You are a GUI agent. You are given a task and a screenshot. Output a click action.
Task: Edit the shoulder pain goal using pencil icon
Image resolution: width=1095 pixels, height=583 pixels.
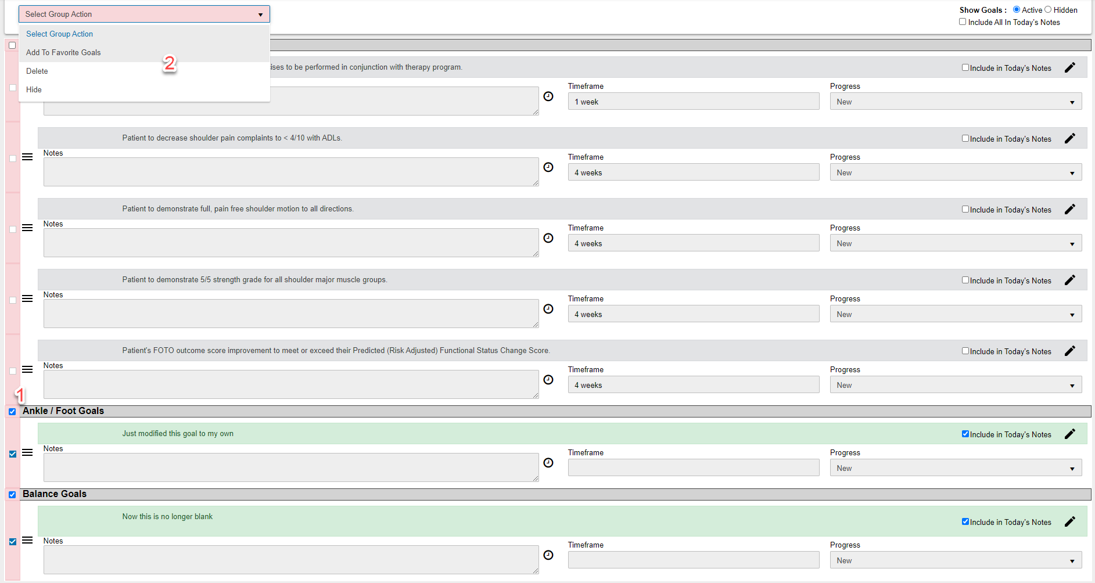click(x=1069, y=138)
